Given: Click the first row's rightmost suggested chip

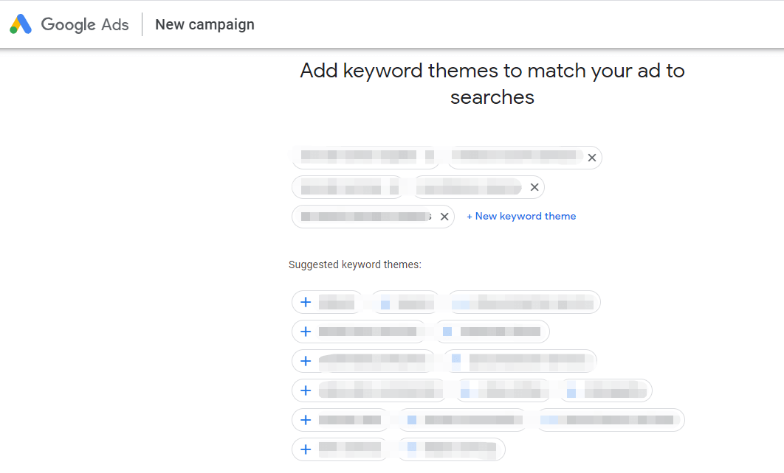Looking at the screenshot, I should pyautogui.click(x=523, y=302).
